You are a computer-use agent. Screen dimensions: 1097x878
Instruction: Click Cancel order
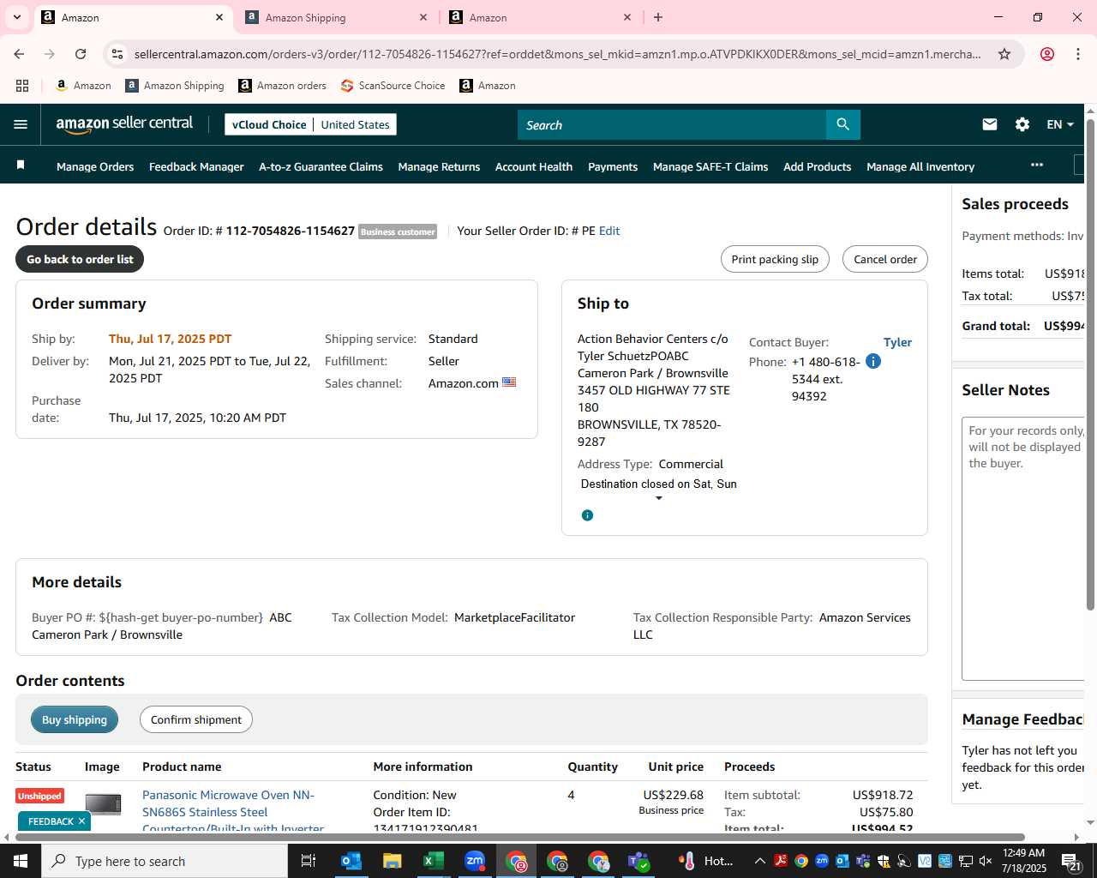885,259
